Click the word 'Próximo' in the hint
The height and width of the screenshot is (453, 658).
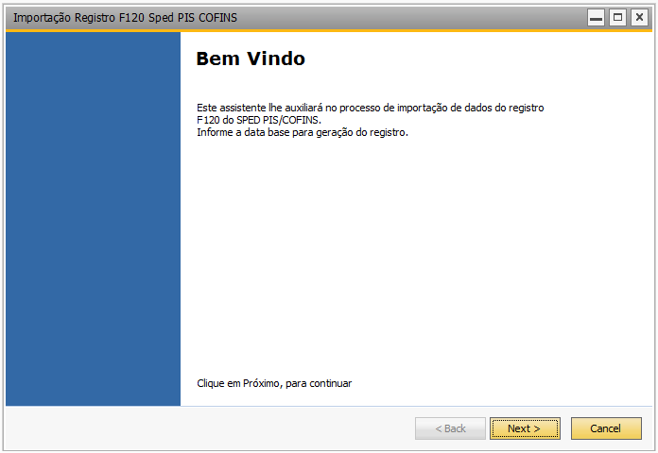pyautogui.click(x=262, y=383)
